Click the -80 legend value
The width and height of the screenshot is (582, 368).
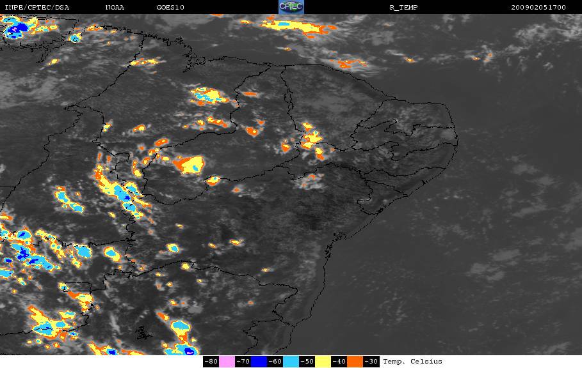[211, 362]
